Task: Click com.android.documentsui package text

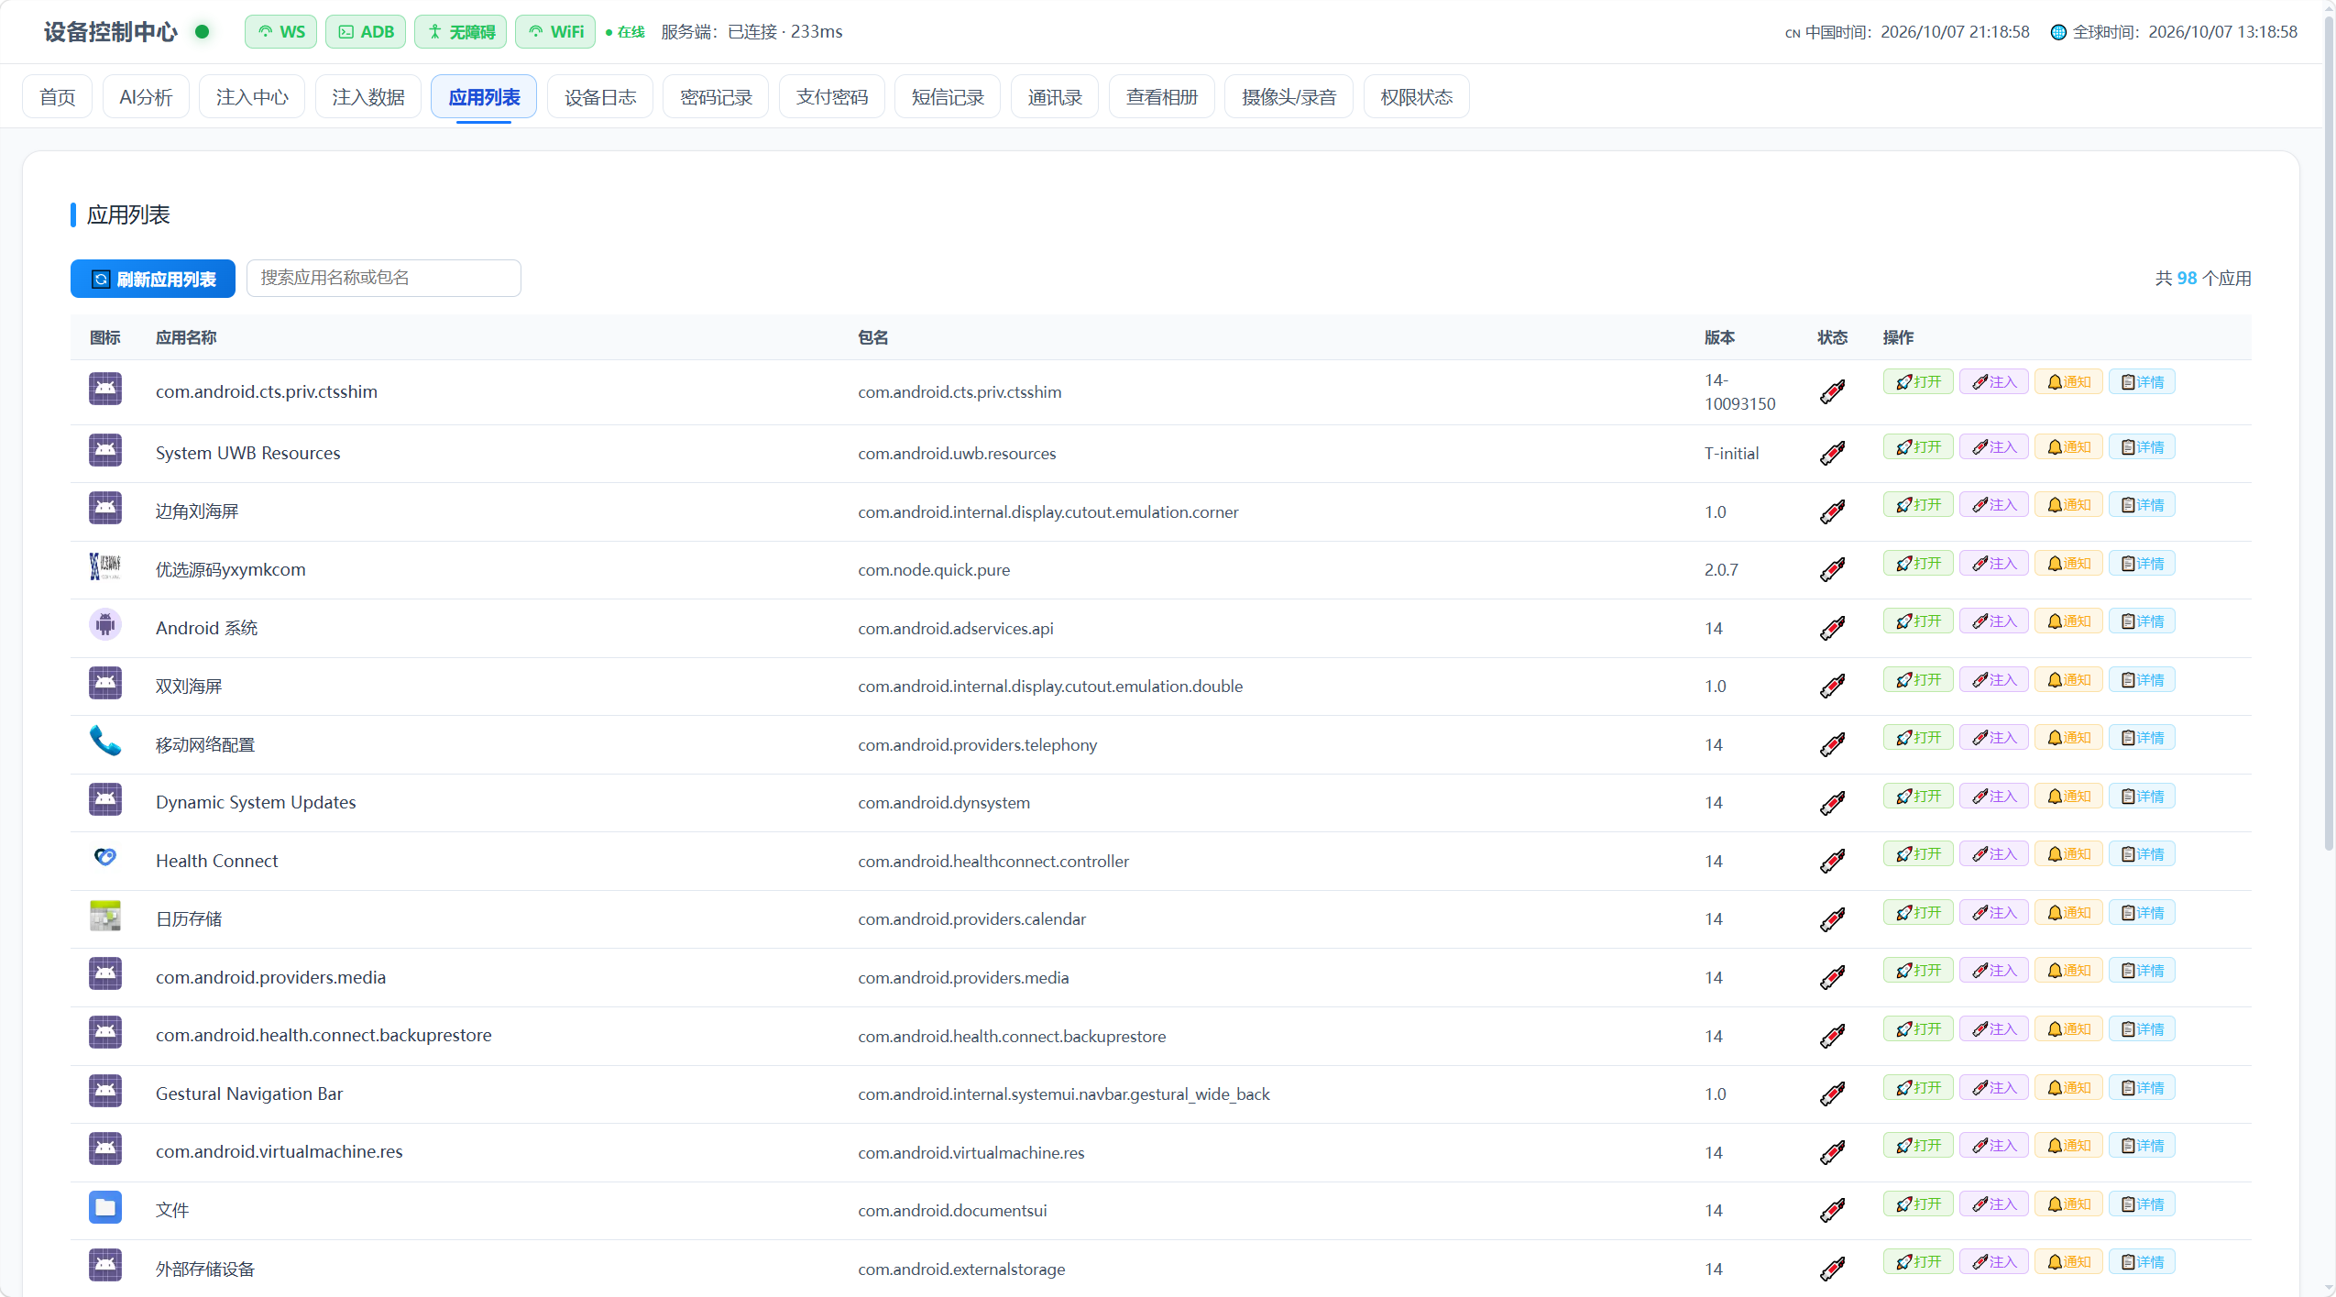Action: tap(952, 1211)
